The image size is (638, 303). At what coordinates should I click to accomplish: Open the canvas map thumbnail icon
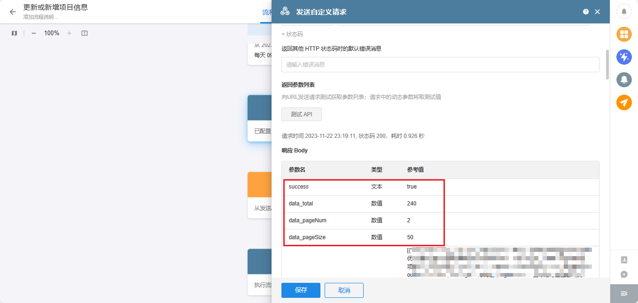[x=14, y=33]
